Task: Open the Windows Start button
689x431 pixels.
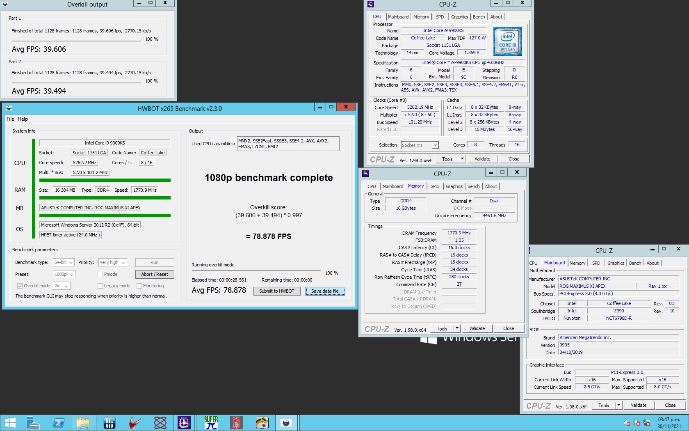Action: click(x=10, y=423)
